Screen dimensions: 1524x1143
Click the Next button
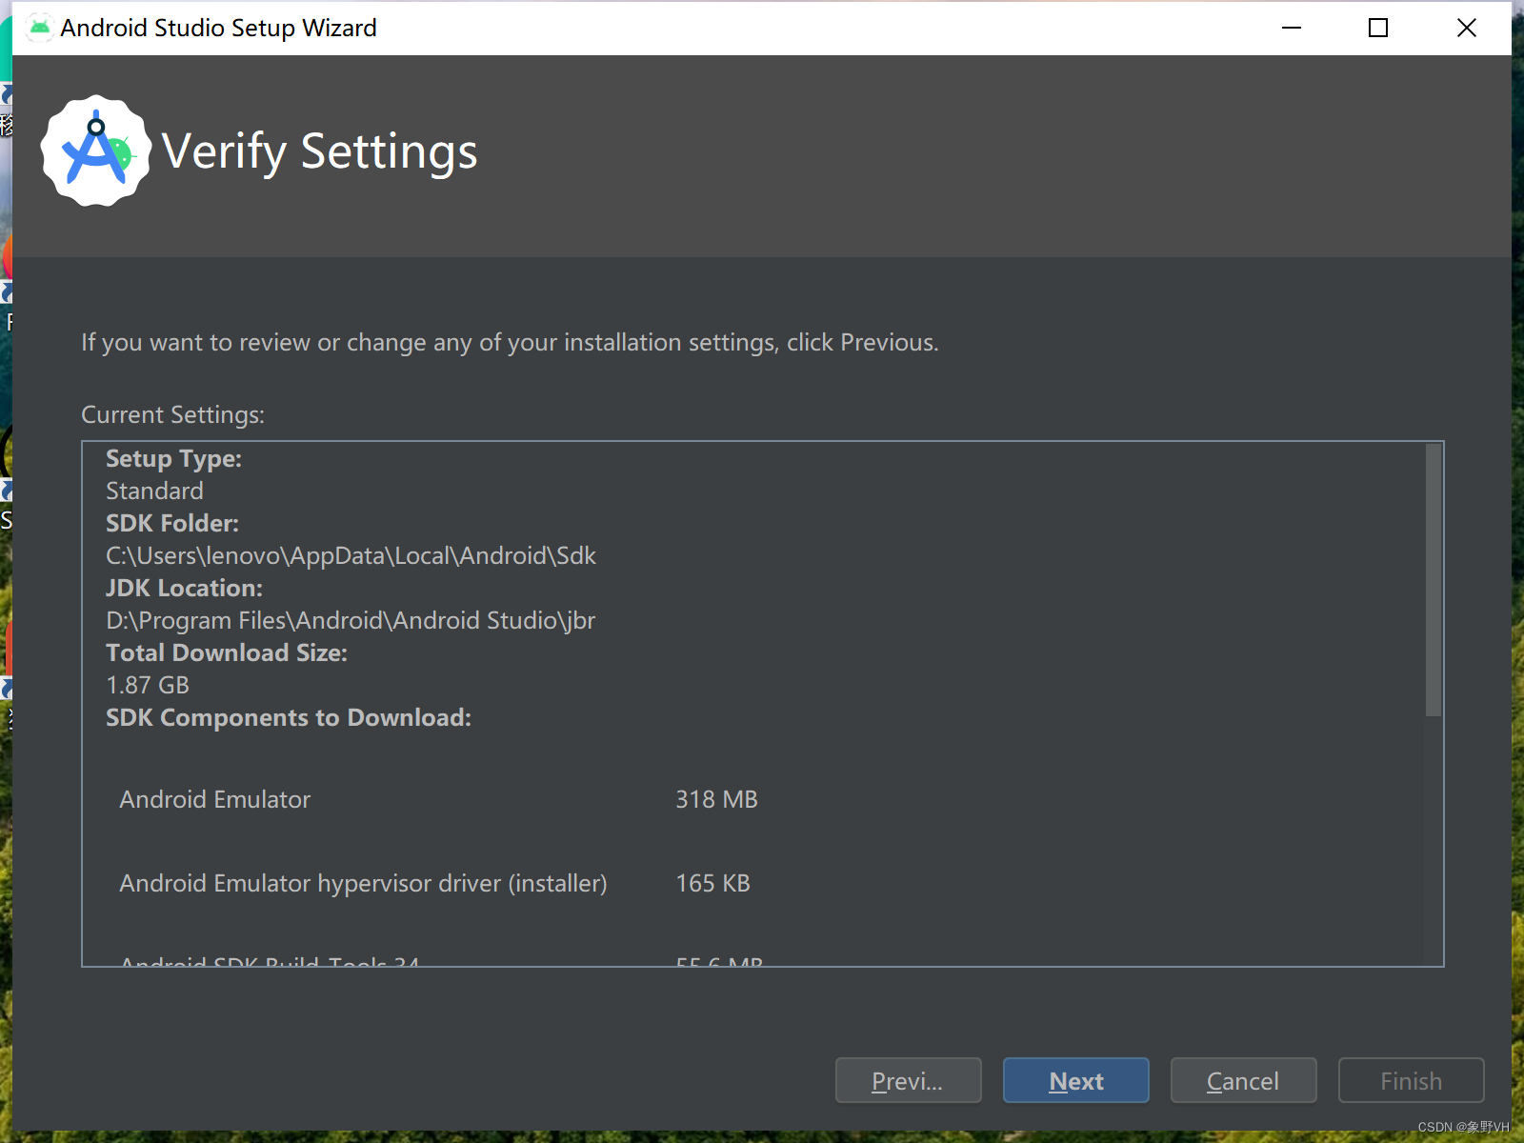(1075, 1080)
